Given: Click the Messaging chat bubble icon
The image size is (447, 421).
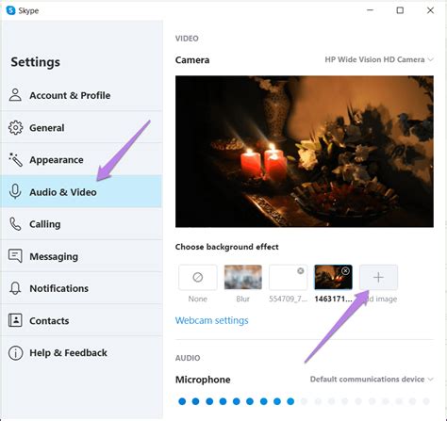Looking at the screenshot, I should (x=15, y=256).
